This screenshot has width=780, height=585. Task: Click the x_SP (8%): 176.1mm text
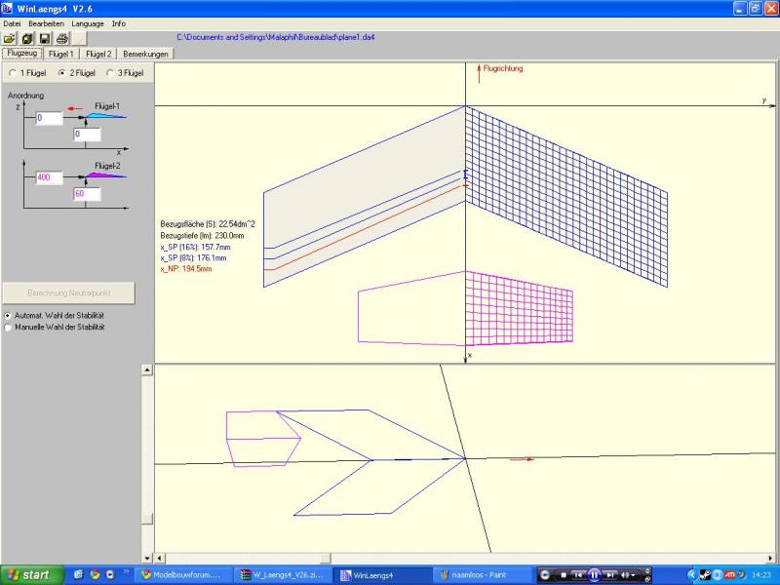(x=193, y=258)
